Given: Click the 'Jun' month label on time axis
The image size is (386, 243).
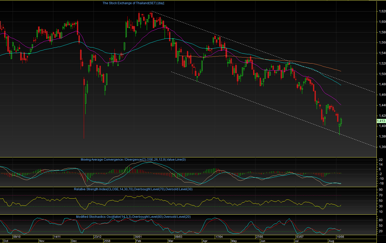Looking at the screenshot, I should pyautogui.click(x=263, y=241).
